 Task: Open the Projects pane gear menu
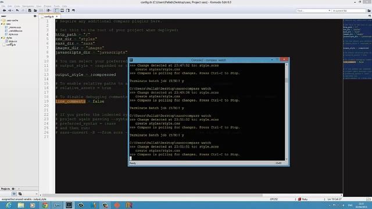(x=13, y=189)
